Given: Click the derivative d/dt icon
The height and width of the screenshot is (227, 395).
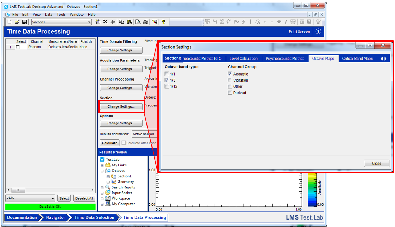Looking at the screenshot, I should click(x=243, y=22).
